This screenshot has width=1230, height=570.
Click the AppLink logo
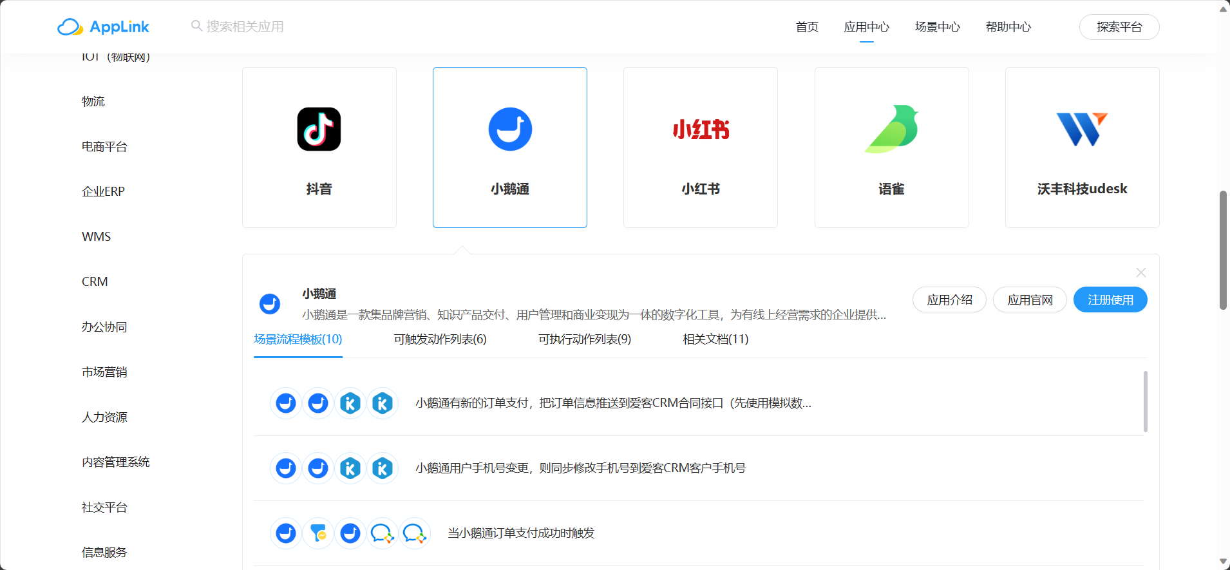coord(103,26)
